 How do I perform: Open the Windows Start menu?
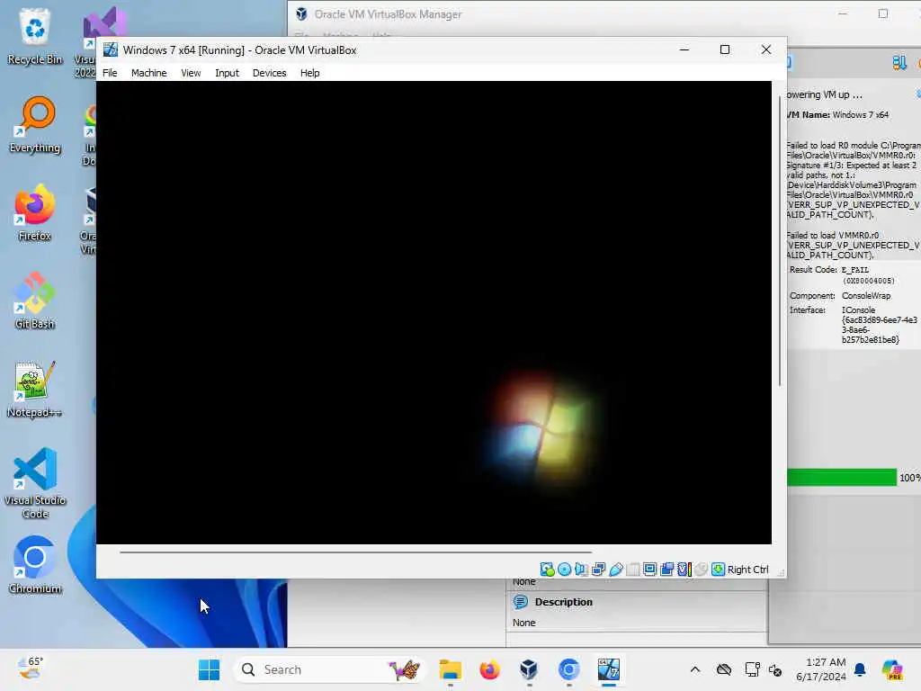pos(209,669)
